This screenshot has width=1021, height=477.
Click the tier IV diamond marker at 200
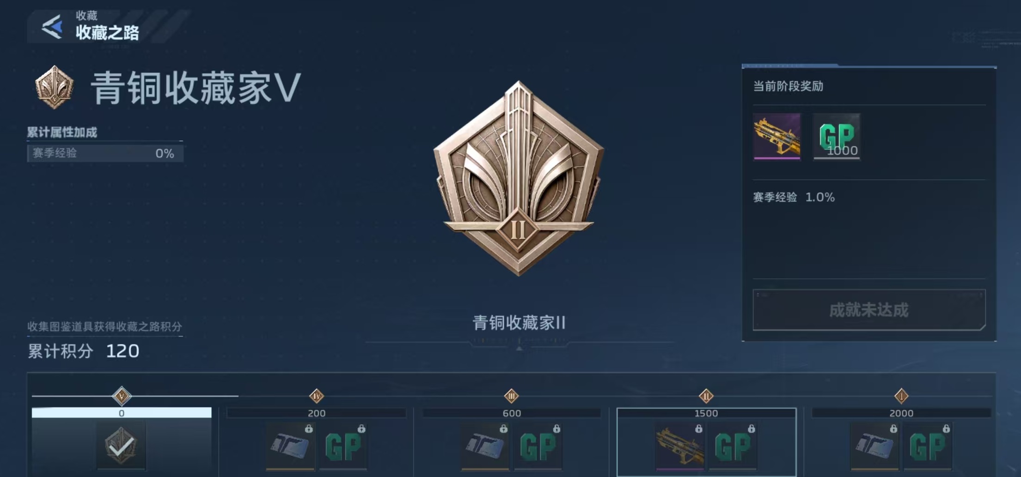(x=317, y=396)
